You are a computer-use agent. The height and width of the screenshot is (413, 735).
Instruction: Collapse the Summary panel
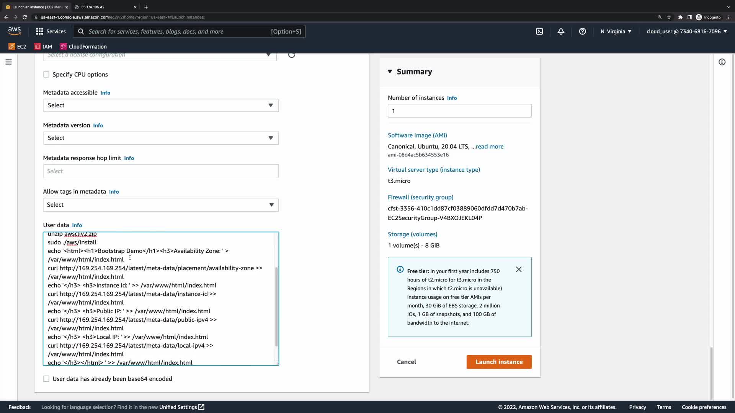point(390,72)
